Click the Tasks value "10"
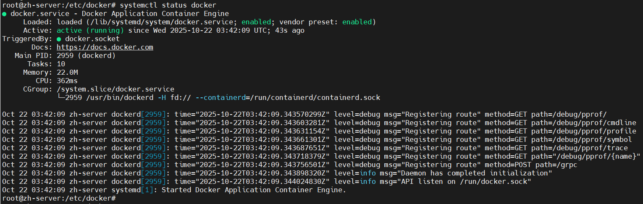Viewport: 643px width, 204px height. 61,64
